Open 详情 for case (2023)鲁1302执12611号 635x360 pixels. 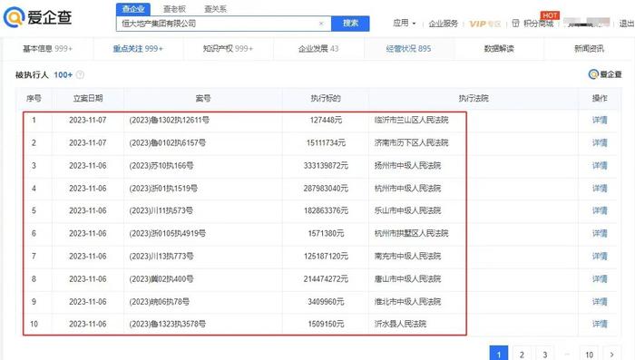(x=600, y=120)
